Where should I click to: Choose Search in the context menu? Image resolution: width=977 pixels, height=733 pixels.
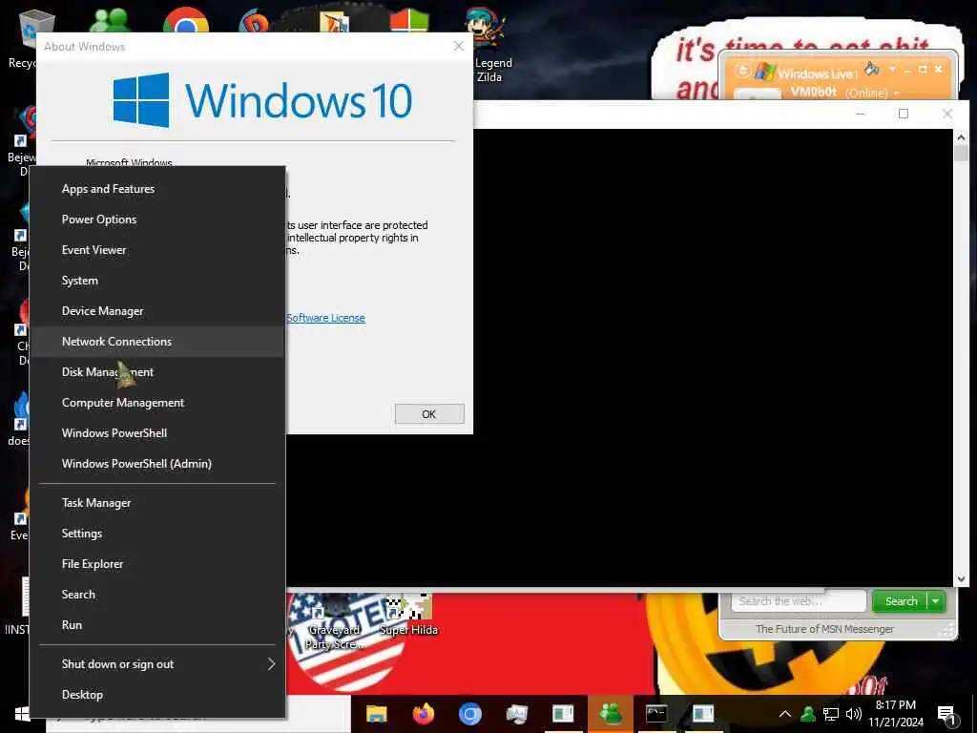point(157,595)
